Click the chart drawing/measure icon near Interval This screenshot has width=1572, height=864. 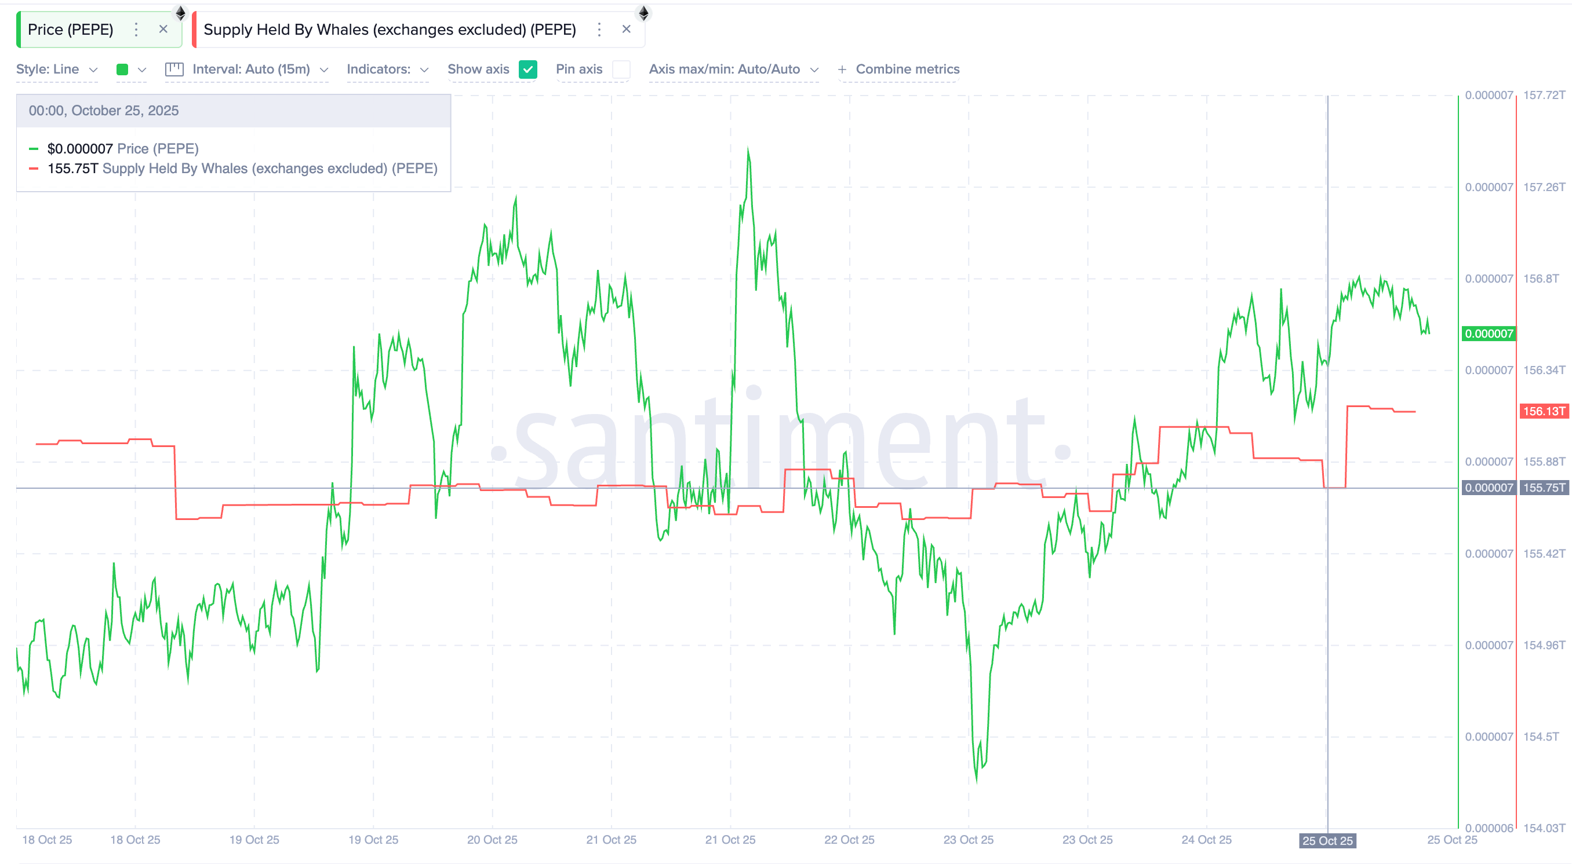[x=174, y=69]
